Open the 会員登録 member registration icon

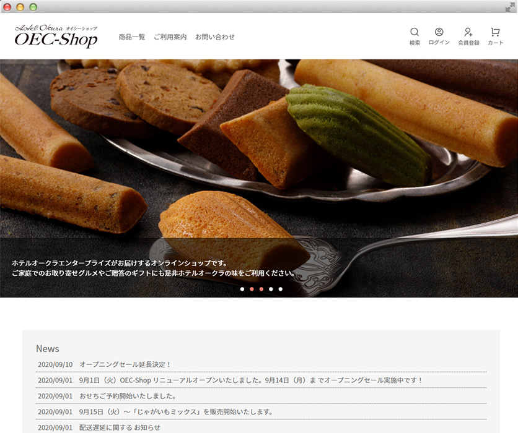468,32
